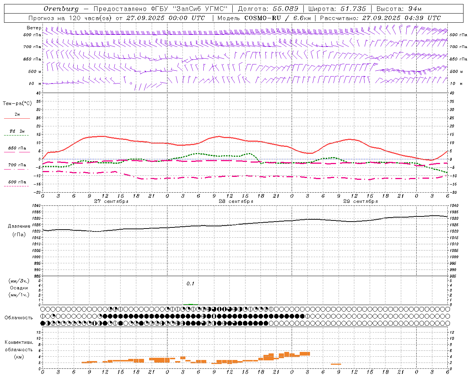Image resolution: width=469 pixels, height=375 pixels.
Task: Select the 'Прогноз на 120 часа(ов)' forecast text
Action: (x=71, y=18)
